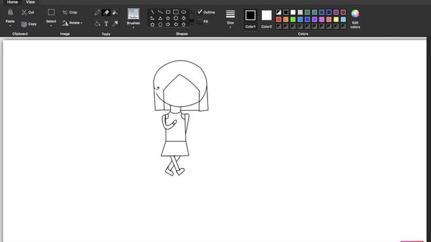Choose the Rounded rectangle shape
Image resolution: width=431 pixels, height=242 pixels.
pos(176,12)
